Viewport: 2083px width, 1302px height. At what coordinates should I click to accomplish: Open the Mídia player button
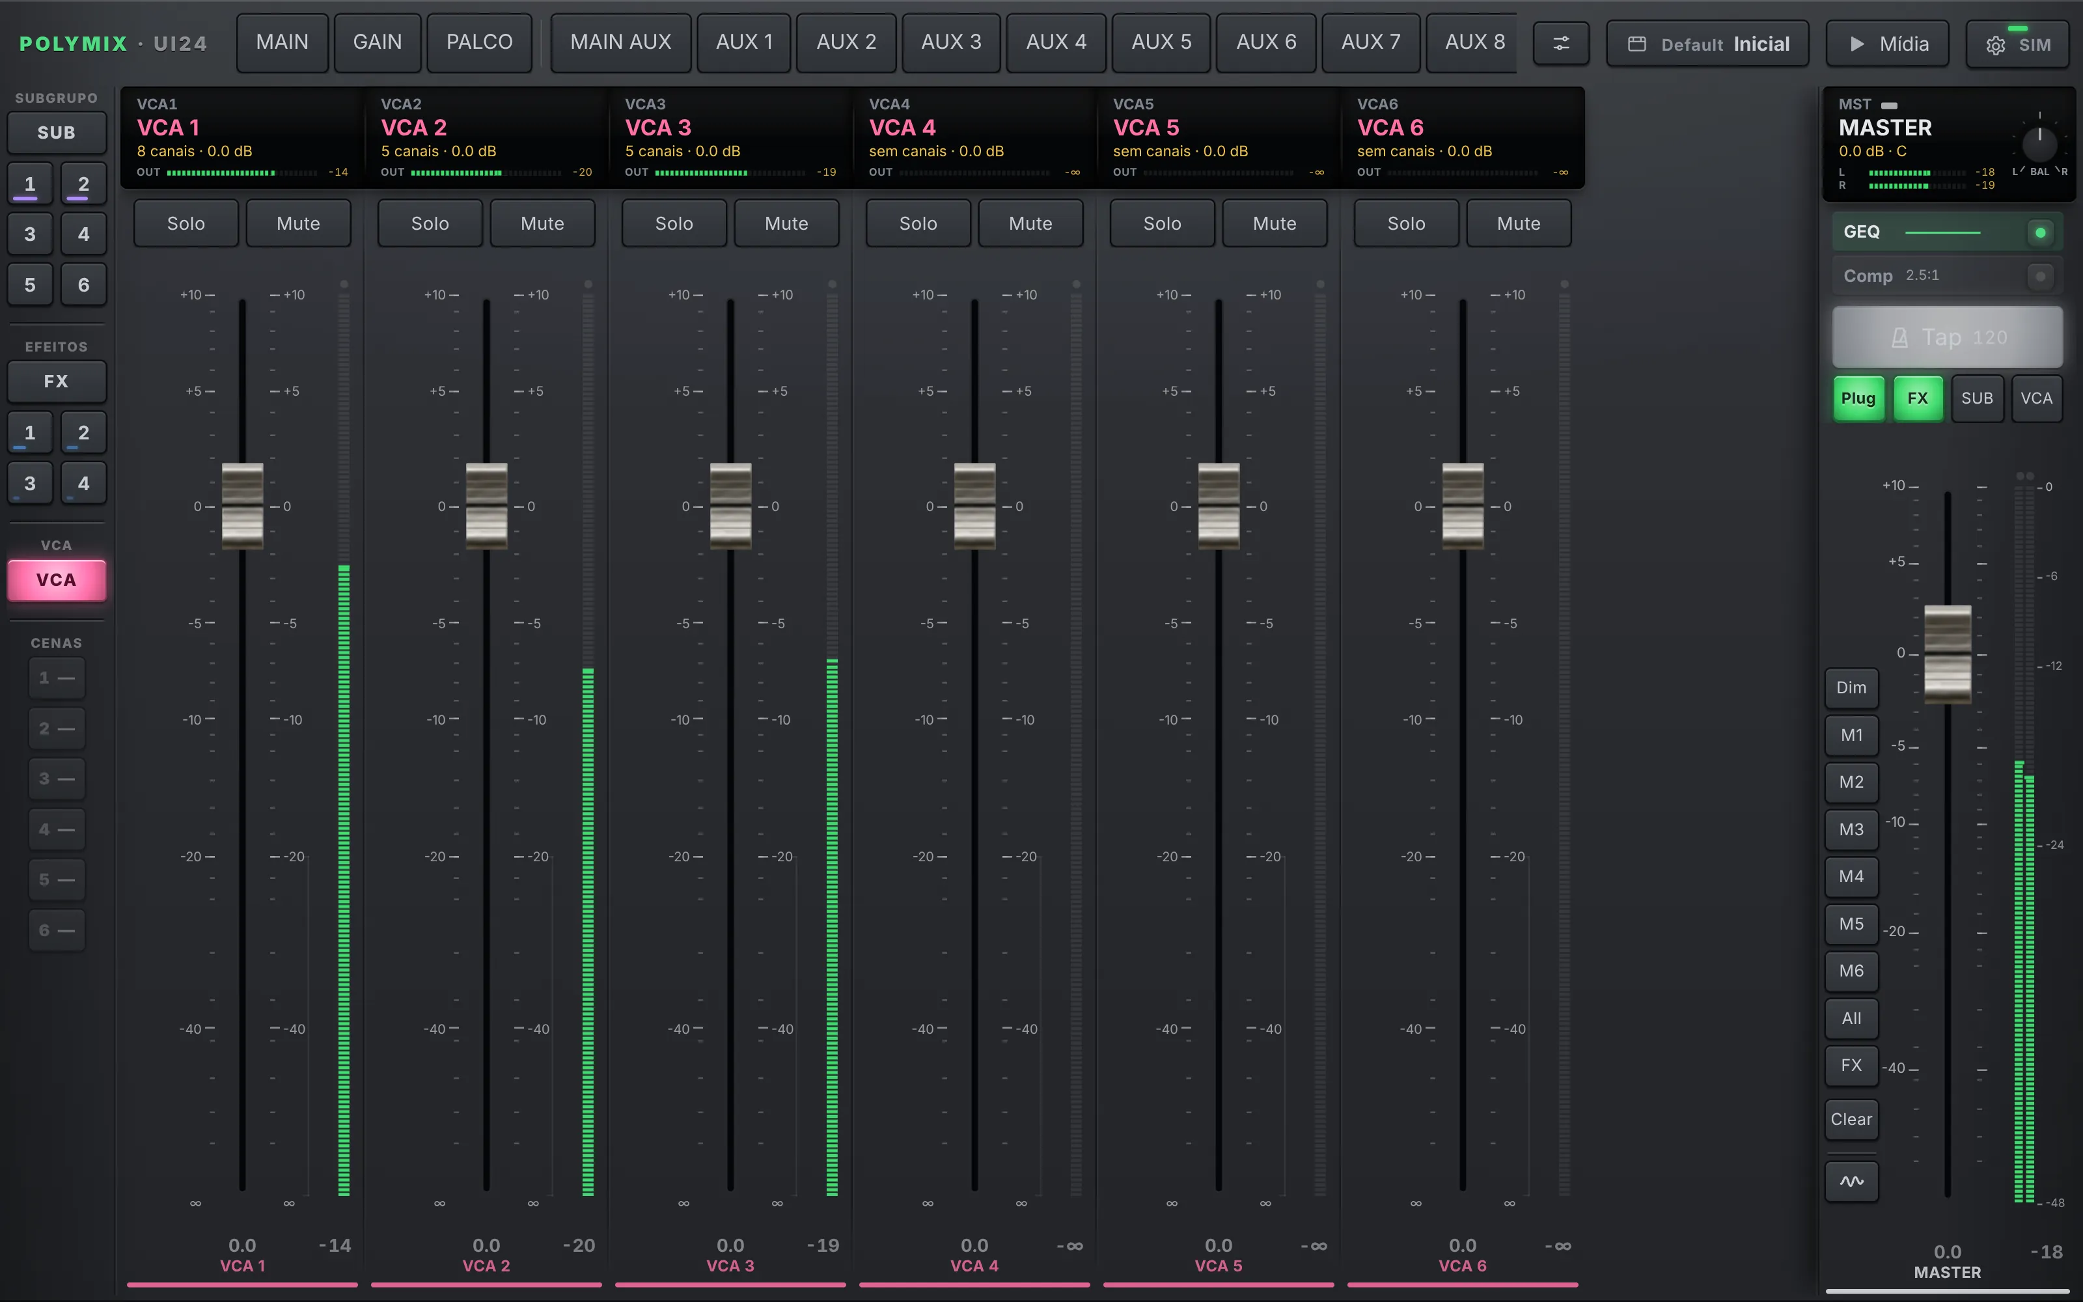coord(1888,44)
